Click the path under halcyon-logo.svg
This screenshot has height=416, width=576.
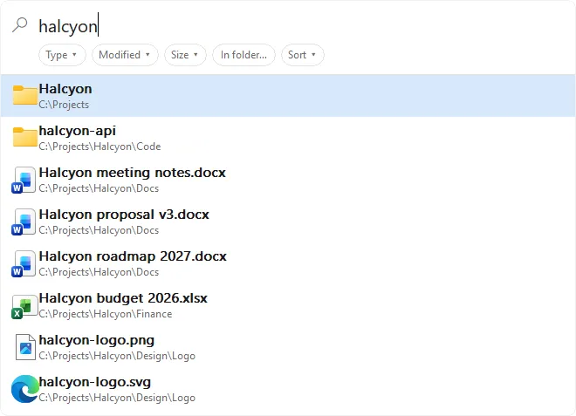coord(117,398)
